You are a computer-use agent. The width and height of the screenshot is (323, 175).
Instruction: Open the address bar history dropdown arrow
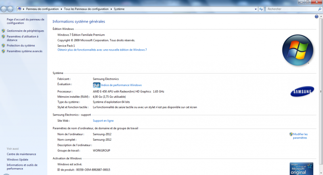(x=256, y=9)
